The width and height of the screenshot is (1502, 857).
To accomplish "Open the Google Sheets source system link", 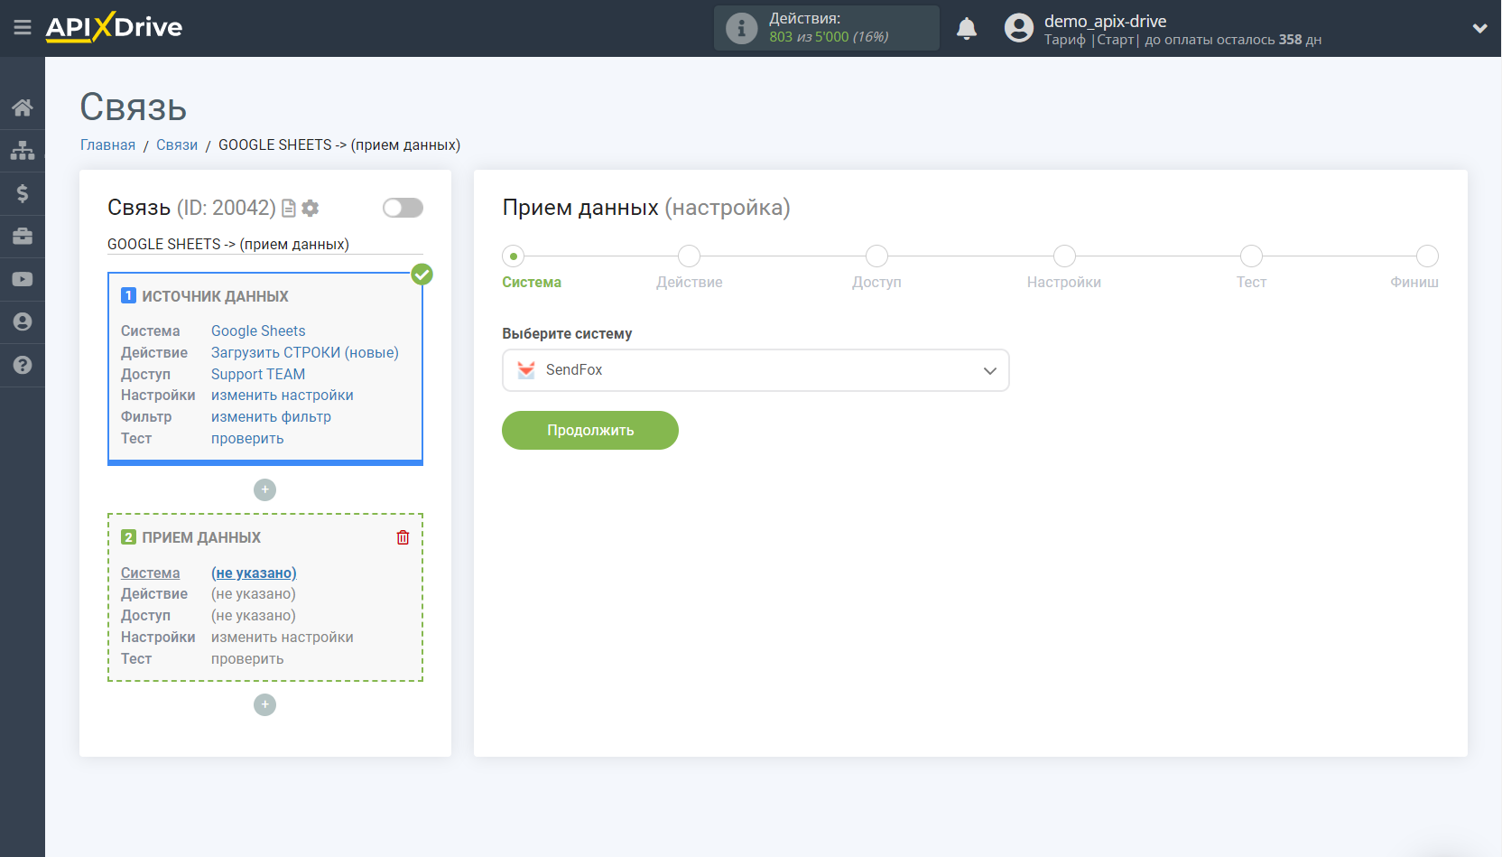I will point(258,331).
